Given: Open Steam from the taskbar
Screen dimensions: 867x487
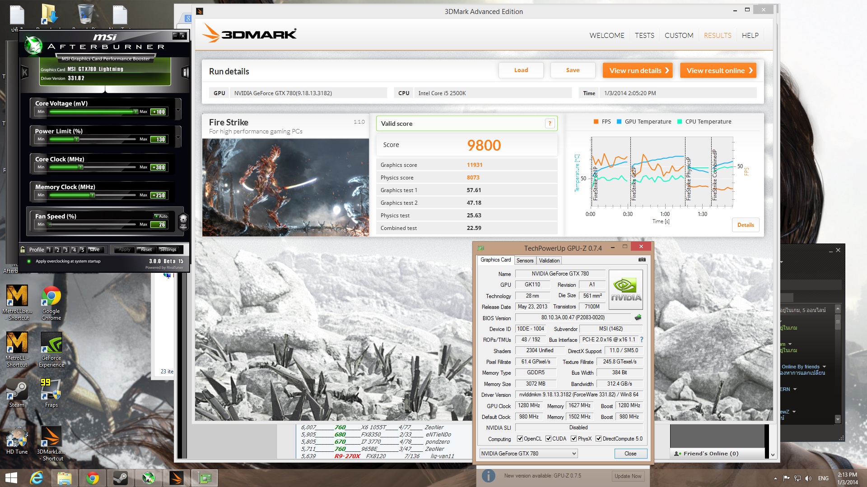Looking at the screenshot, I should [x=120, y=478].
